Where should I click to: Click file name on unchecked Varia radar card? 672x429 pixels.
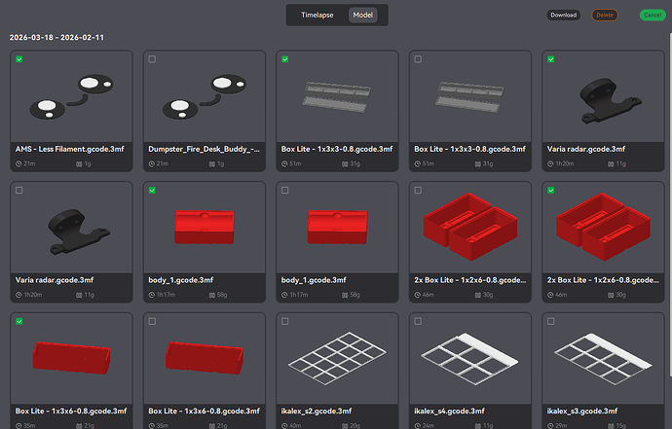click(55, 280)
